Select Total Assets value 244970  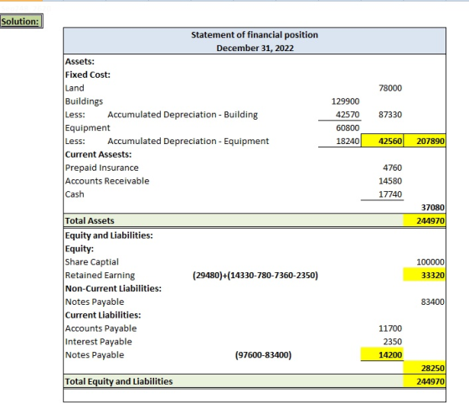[x=425, y=220]
